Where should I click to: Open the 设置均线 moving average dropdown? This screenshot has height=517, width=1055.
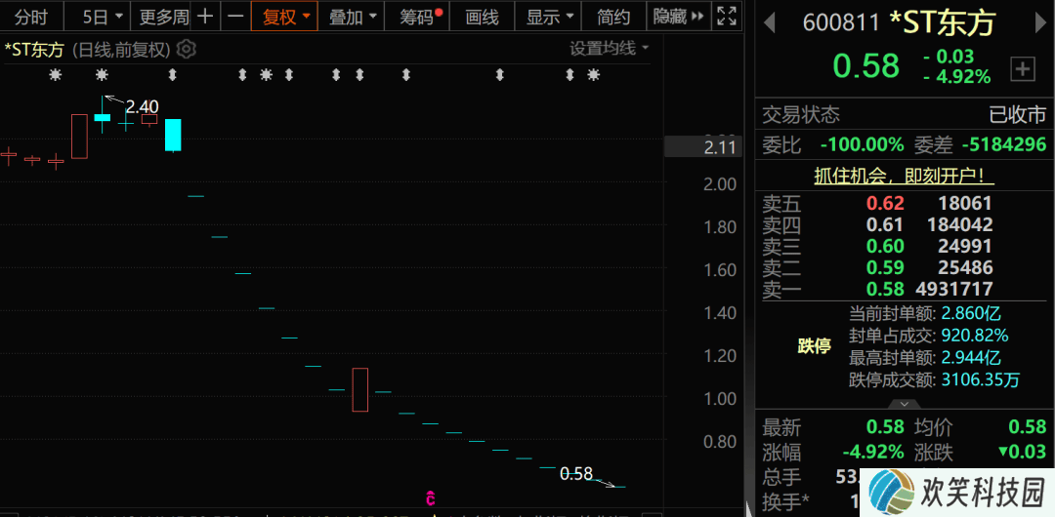(x=609, y=49)
